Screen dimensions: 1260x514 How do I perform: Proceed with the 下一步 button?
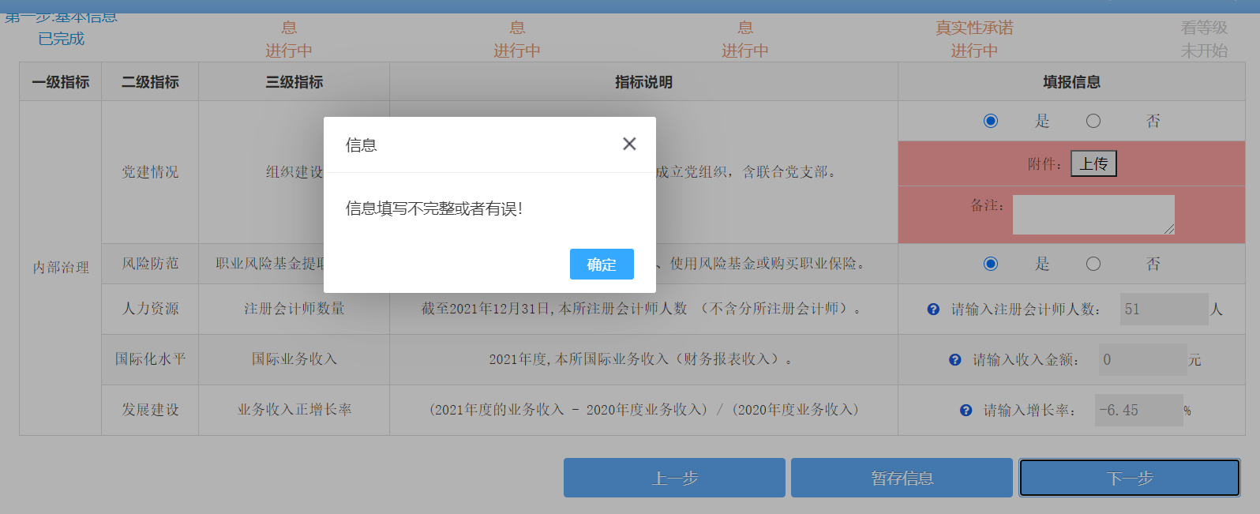[1129, 478]
